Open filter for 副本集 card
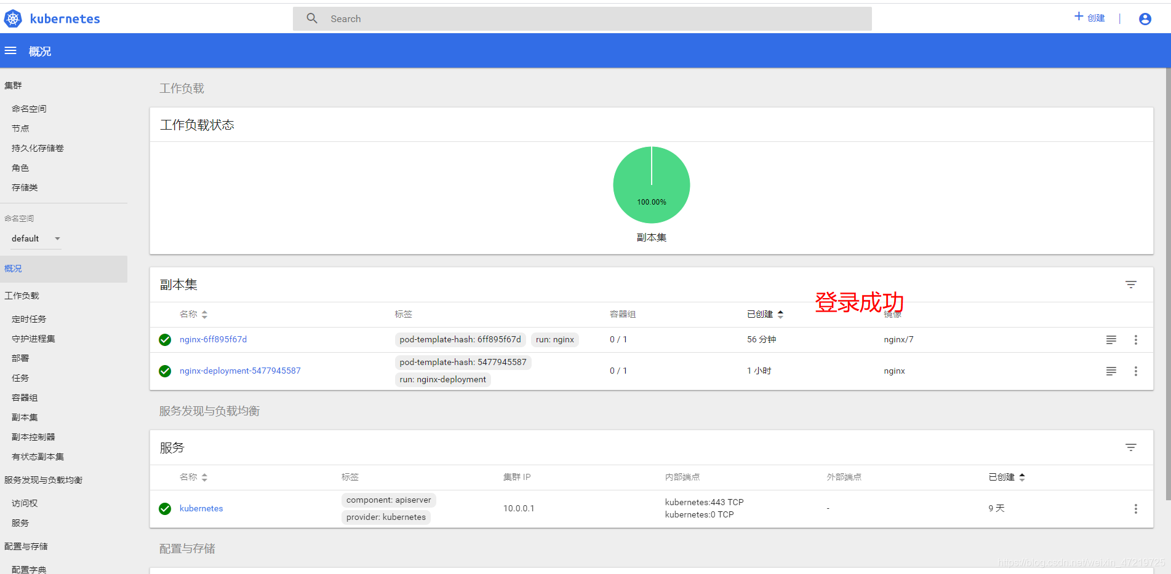Image resolution: width=1171 pixels, height=574 pixels. [x=1131, y=285]
